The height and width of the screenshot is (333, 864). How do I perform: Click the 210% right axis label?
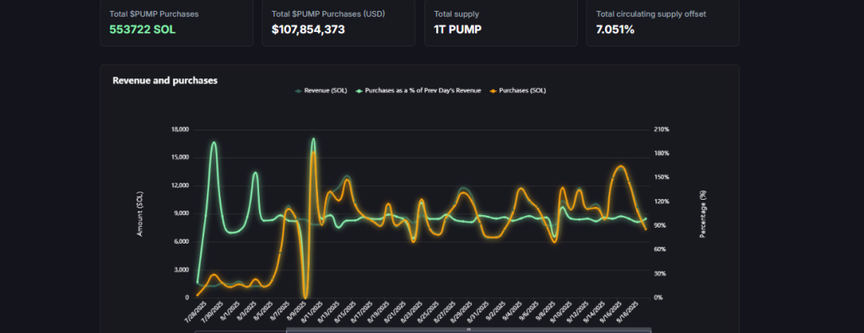point(661,129)
